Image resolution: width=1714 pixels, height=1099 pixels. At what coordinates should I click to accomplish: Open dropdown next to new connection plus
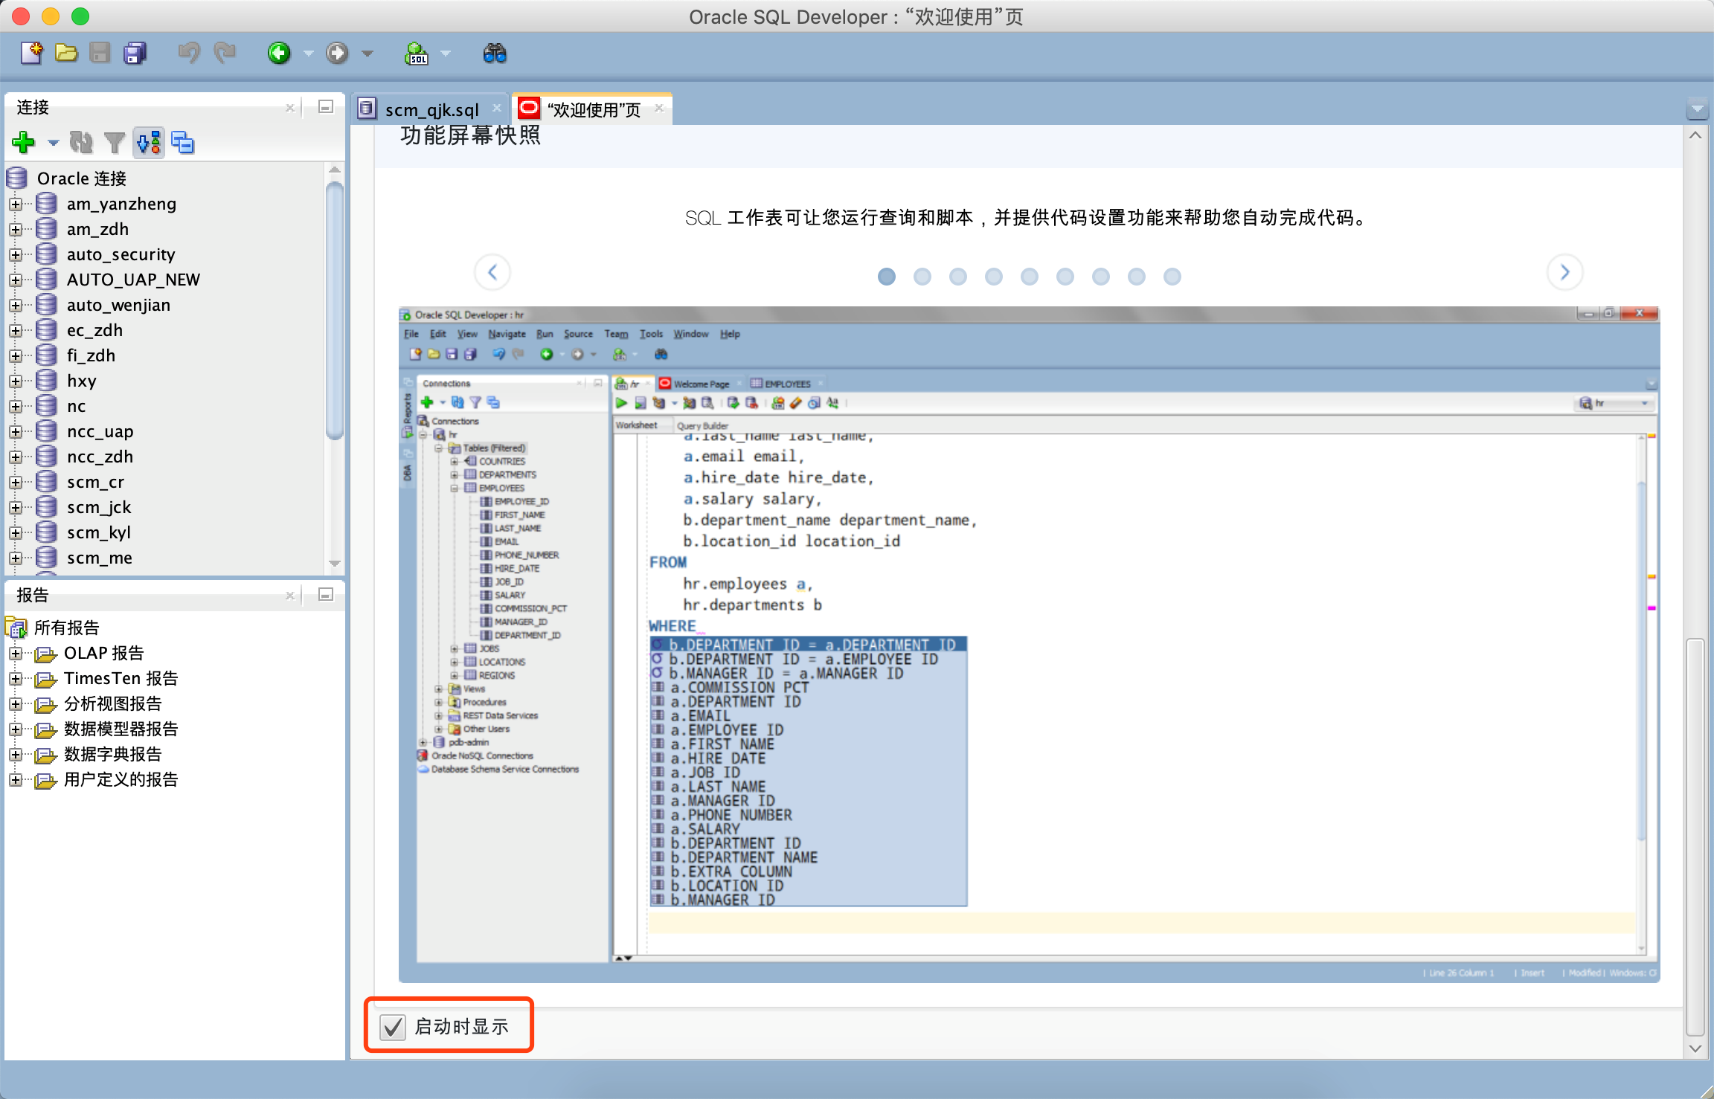53,143
